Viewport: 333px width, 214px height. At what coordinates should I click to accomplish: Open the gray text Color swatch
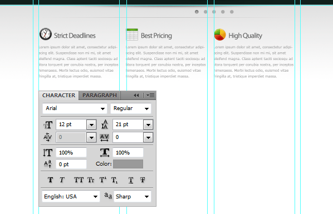click(128, 164)
